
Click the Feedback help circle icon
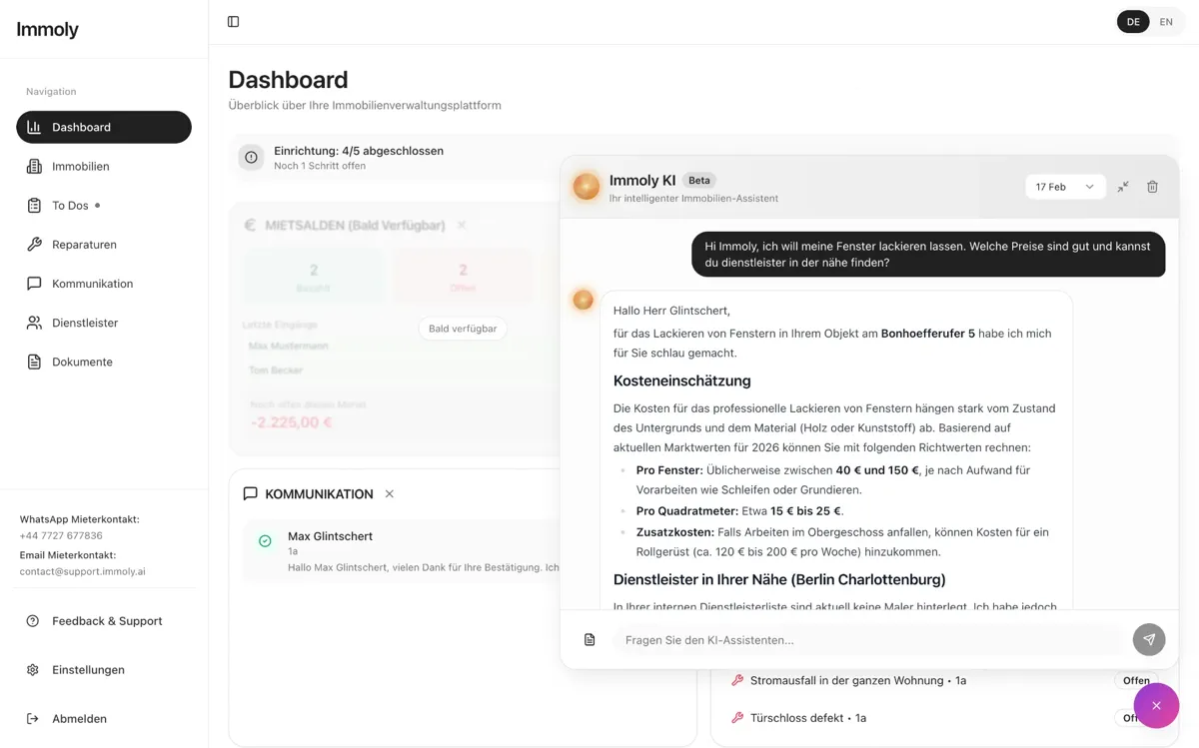(33, 621)
